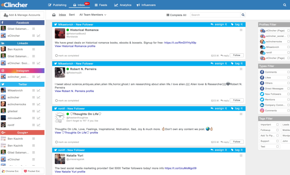Open the top-bar search magnifier icon
Image resolution: width=290 pixels, height=175 pixels.
click(285, 5)
